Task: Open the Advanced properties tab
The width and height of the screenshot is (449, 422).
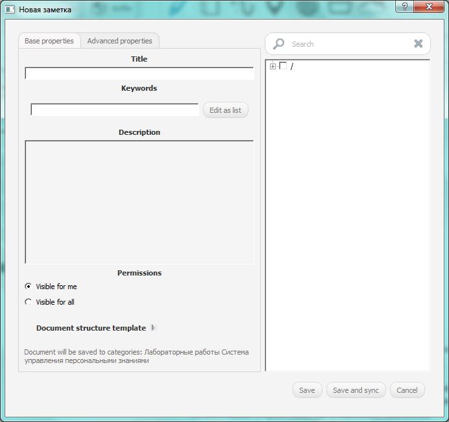Action: pos(119,41)
